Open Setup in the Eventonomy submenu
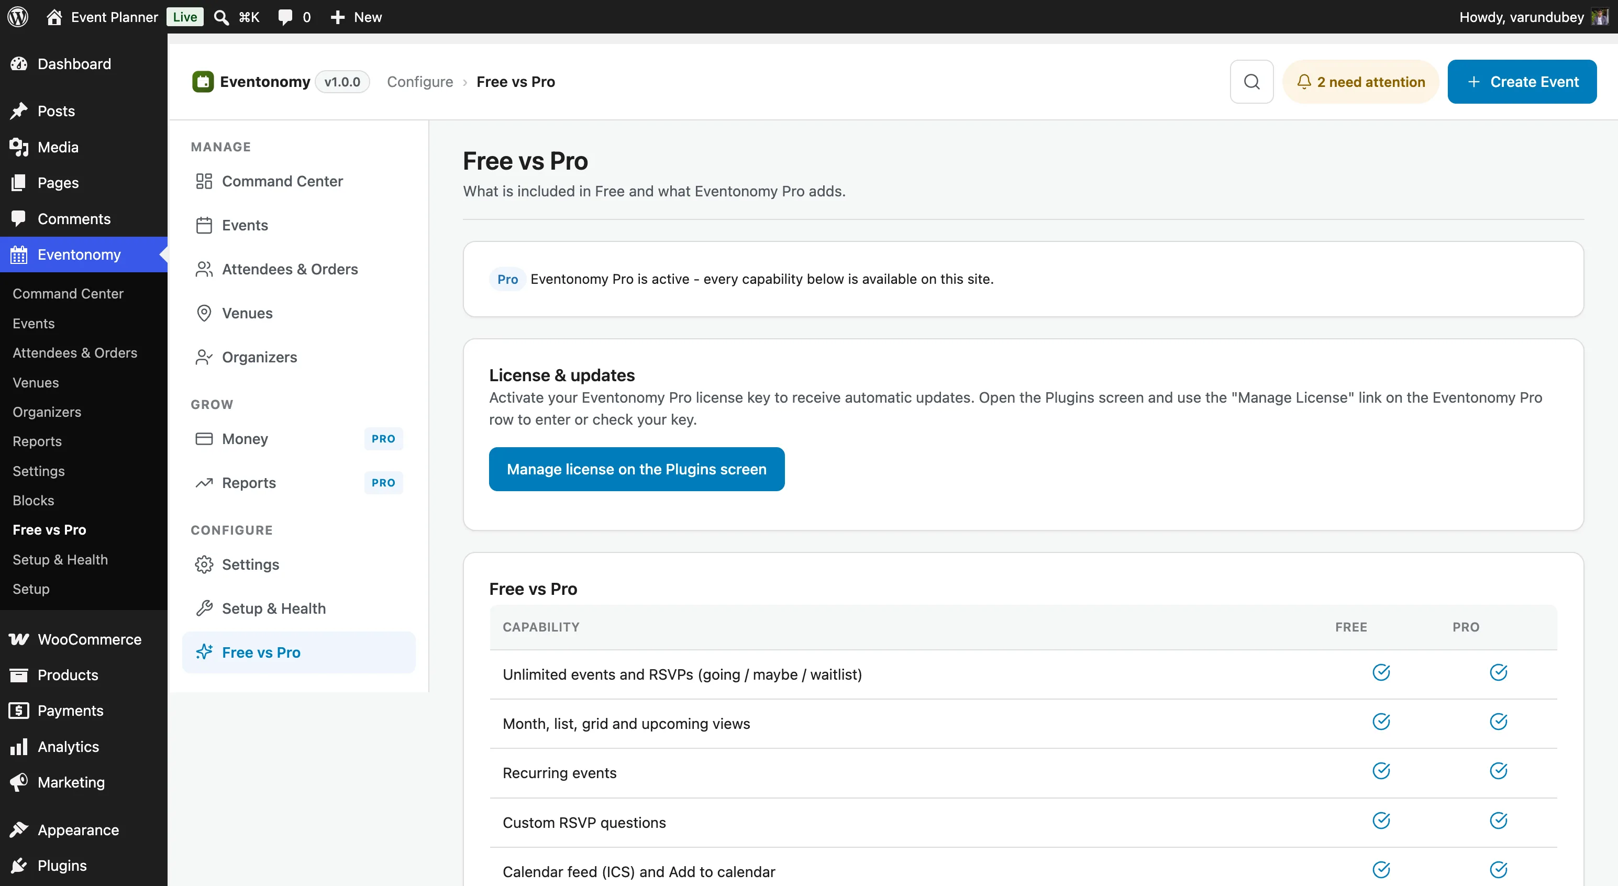Screen dimensions: 1618x886 pyautogui.click(x=31, y=589)
